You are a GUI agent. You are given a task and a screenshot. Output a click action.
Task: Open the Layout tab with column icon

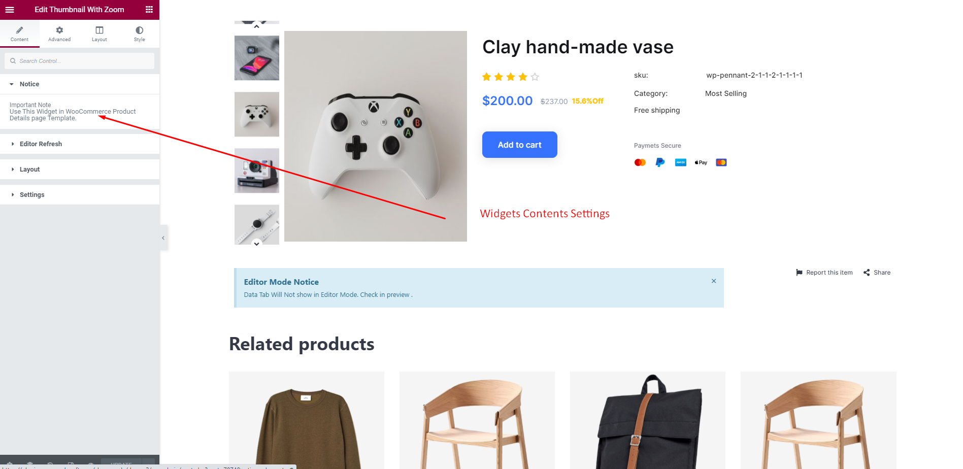click(x=99, y=34)
